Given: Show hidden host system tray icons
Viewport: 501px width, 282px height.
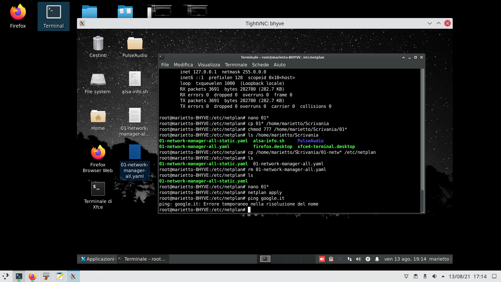Looking at the screenshot, I should tap(443, 276).
